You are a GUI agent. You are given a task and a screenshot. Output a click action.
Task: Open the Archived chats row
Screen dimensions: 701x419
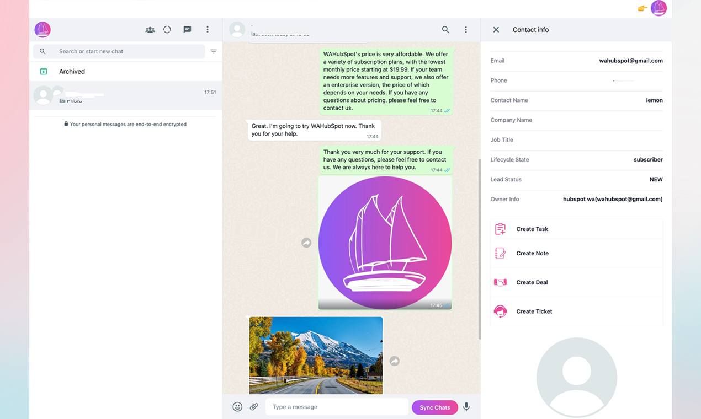pyautogui.click(x=126, y=71)
